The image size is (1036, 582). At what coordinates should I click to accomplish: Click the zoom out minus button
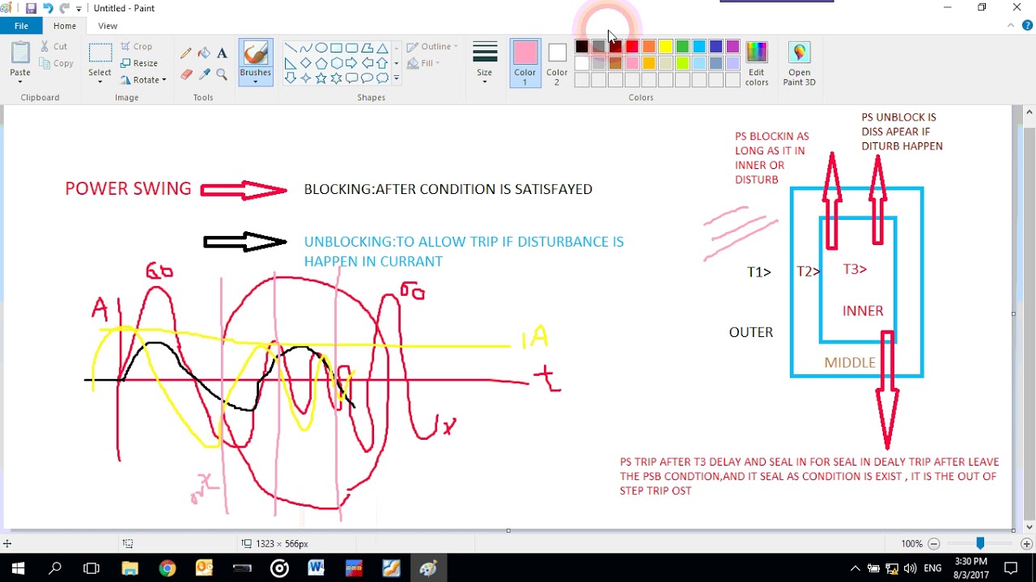point(934,544)
